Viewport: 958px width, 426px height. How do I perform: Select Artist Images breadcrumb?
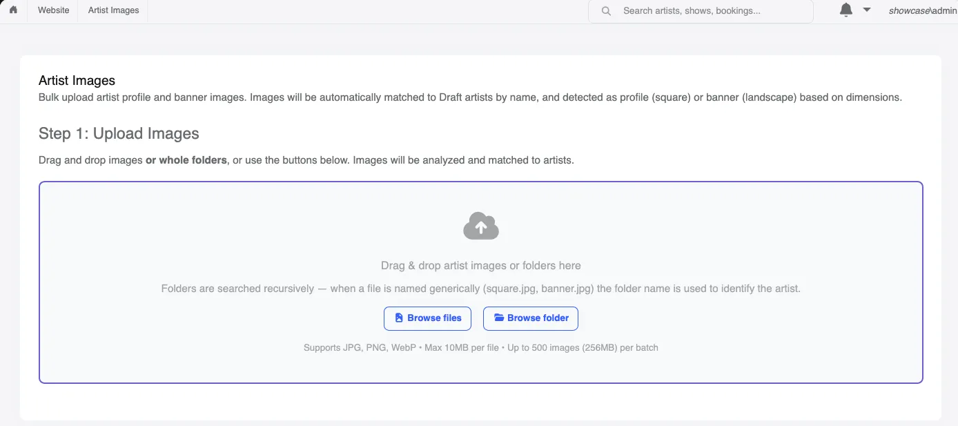(x=113, y=10)
